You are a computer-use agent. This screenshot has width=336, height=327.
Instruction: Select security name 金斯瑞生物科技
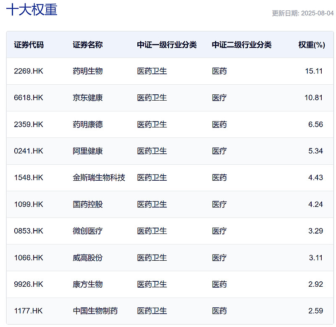[x=99, y=177]
